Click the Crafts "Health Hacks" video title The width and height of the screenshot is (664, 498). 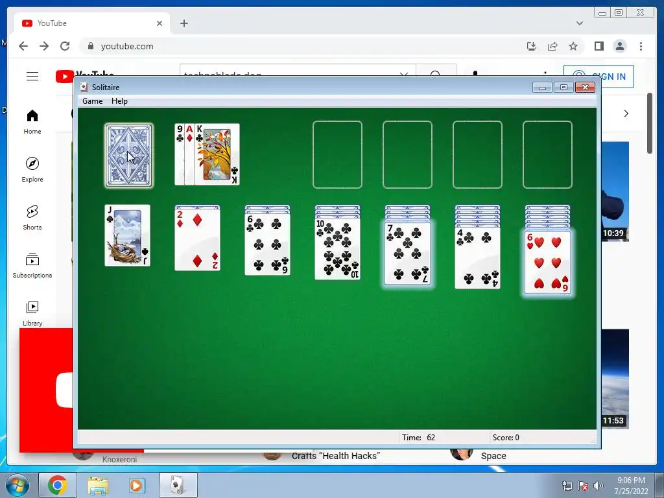point(335,456)
